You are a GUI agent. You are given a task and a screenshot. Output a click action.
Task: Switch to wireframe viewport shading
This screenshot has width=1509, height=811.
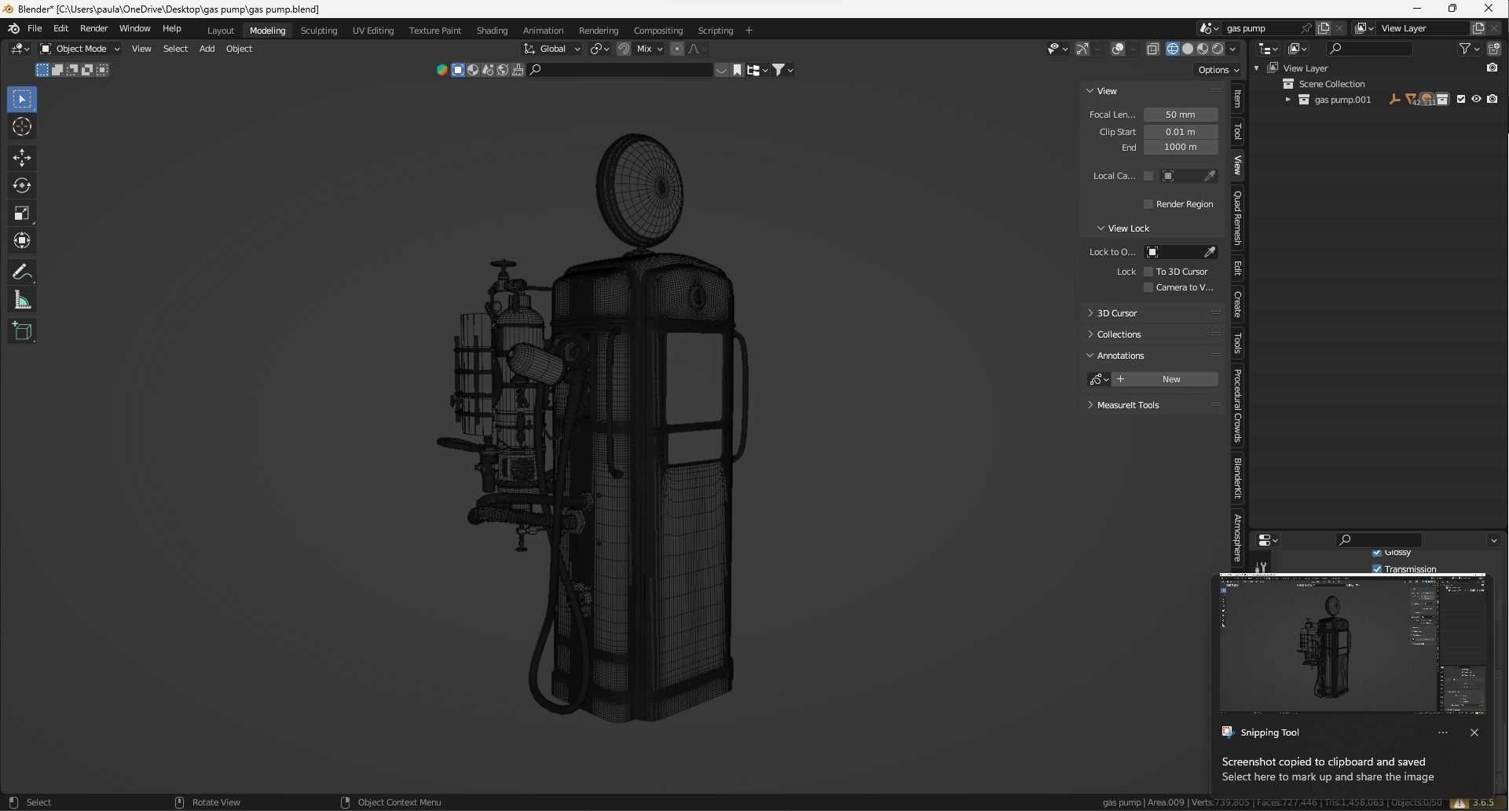1173,49
